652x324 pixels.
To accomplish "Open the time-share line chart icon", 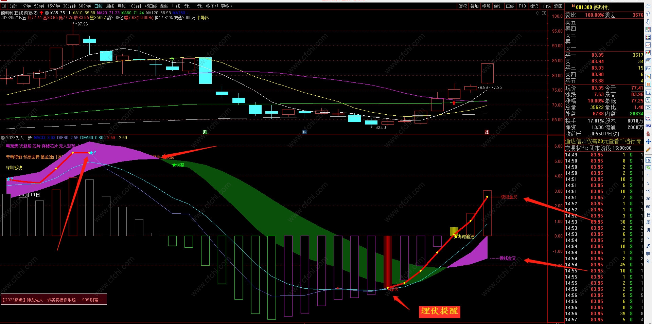I will (x=648, y=44).
